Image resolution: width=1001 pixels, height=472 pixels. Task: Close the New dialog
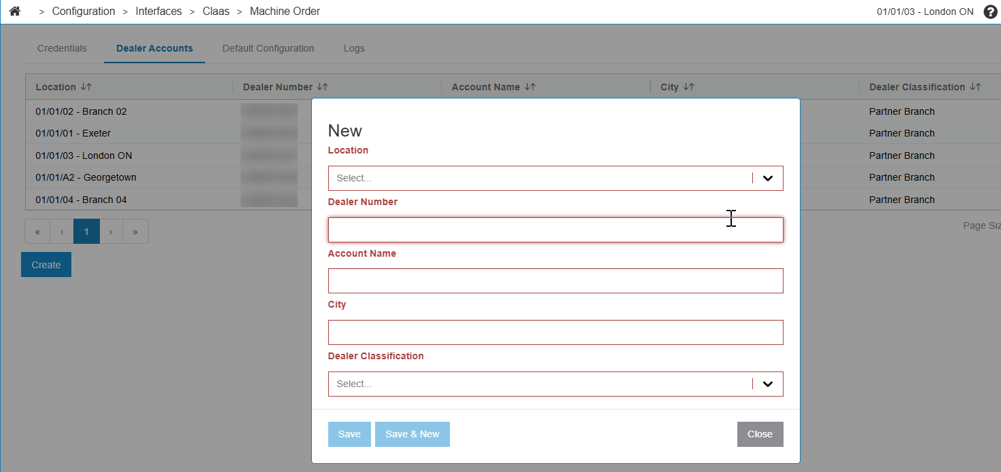pyautogui.click(x=760, y=434)
